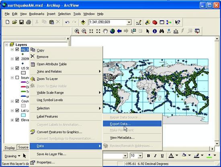The width and height of the screenshot is (221, 167).
Task: Toggle the Coun layer checkbox
Action: [17, 101]
